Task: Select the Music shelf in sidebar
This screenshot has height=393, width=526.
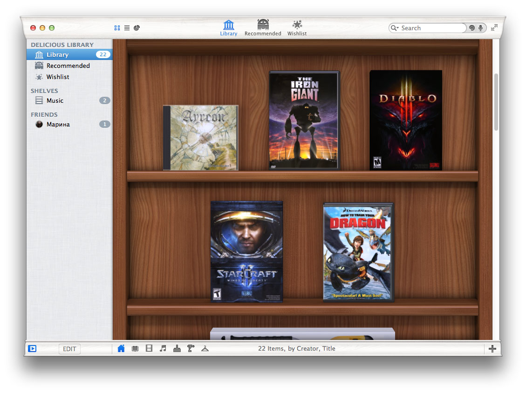Action: coord(55,100)
